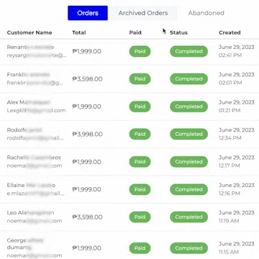Click the Paid badge on Franklin's order
This screenshot has width=259, height=259.
[x=140, y=79]
